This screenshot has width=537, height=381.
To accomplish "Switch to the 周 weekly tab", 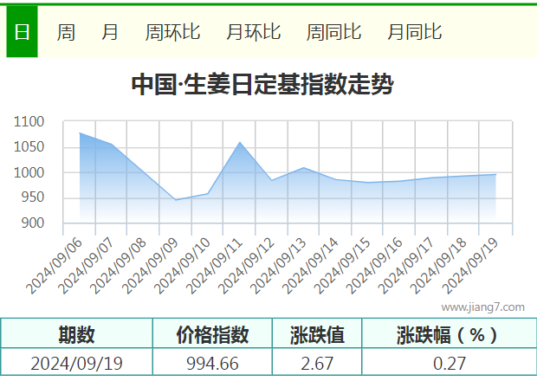I will click(66, 32).
